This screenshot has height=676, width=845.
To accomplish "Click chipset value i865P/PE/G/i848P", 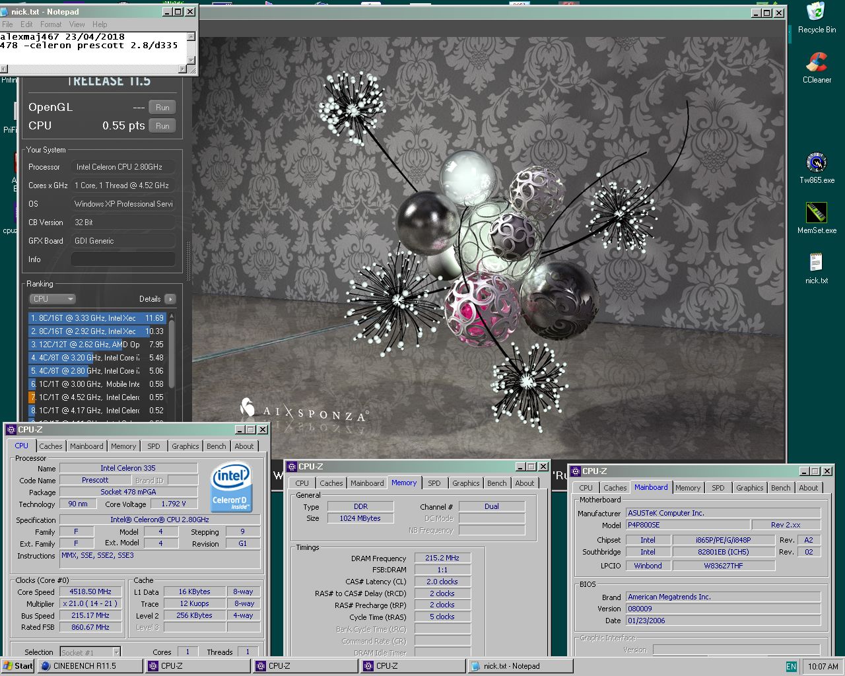I will [x=724, y=540].
